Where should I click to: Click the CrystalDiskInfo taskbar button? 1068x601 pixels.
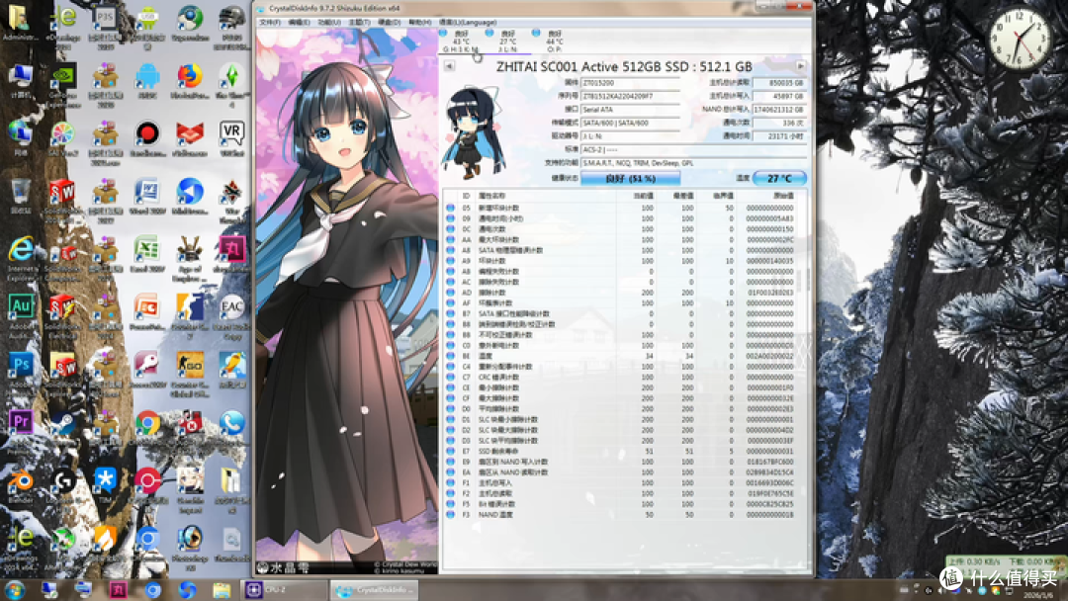click(x=374, y=589)
